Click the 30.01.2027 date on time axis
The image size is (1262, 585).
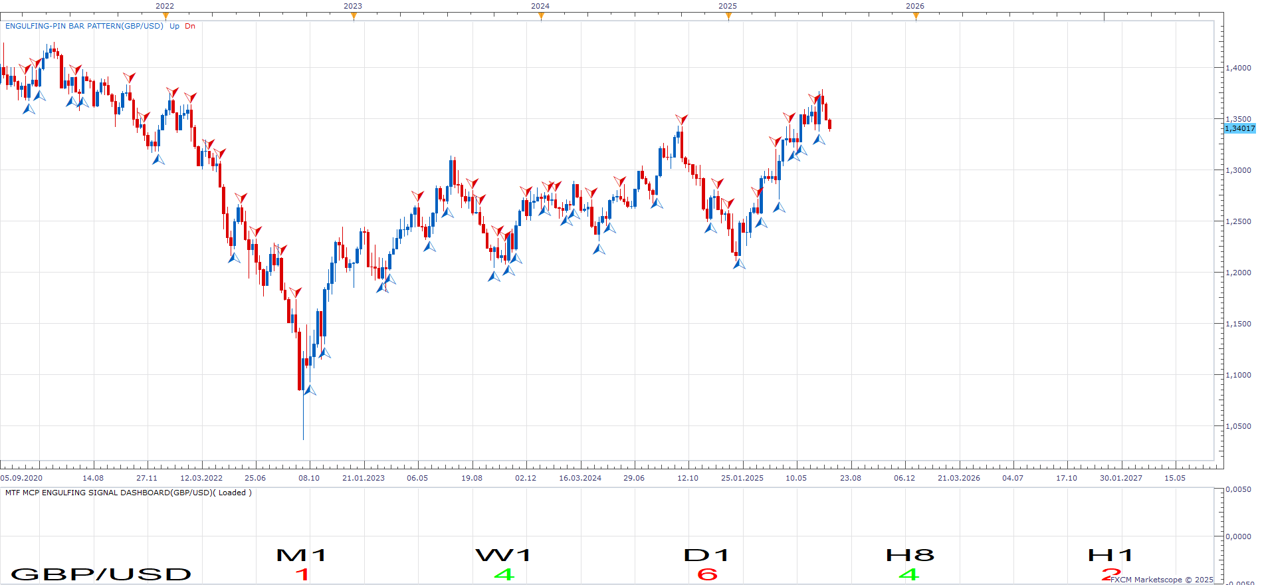tap(1121, 478)
